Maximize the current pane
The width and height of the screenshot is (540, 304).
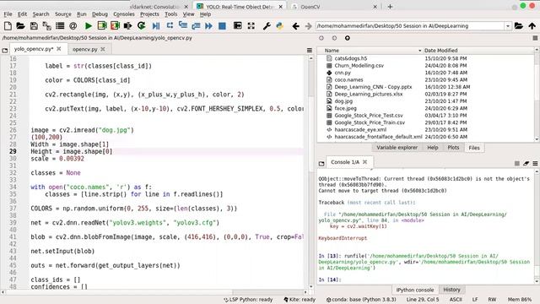(238, 26)
